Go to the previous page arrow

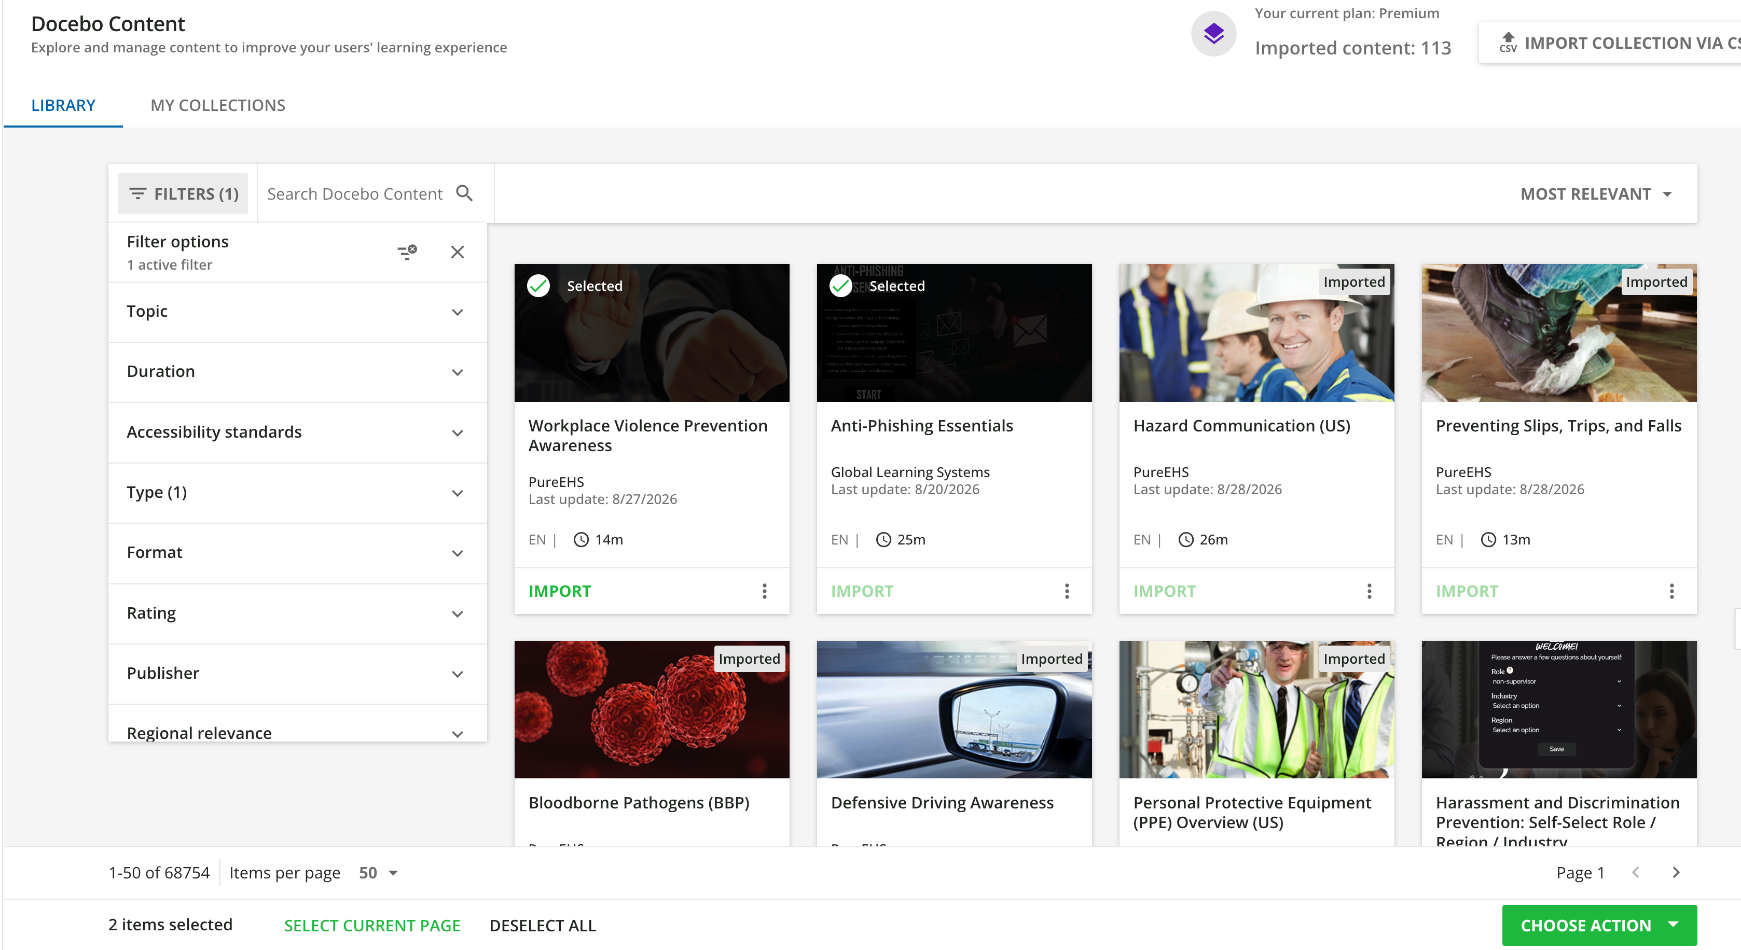click(x=1636, y=872)
